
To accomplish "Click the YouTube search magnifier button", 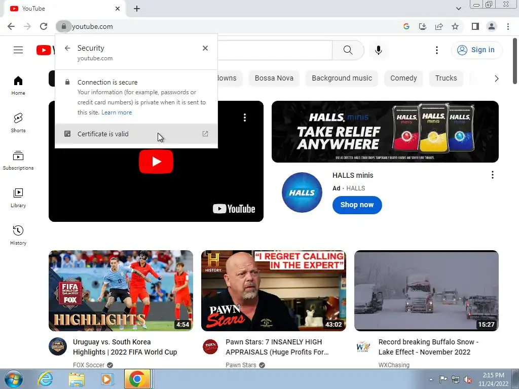I will [x=348, y=50].
